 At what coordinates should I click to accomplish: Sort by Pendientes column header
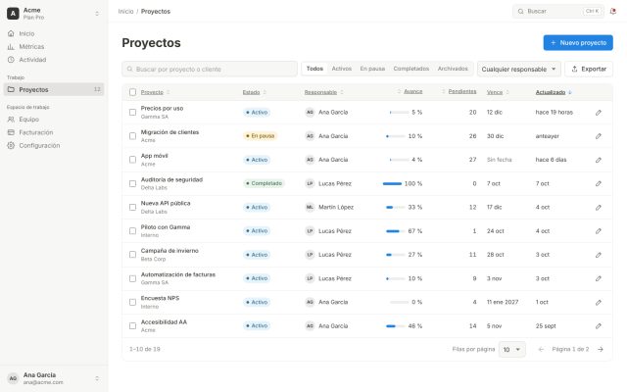pyautogui.click(x=461, y=91)
